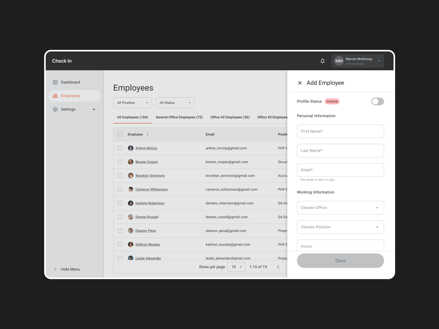Image resolution: width=439 pixels, height=329 pixels.
Task: Click Eleanor Pena's avatar
Action: (x=131, y=231)
